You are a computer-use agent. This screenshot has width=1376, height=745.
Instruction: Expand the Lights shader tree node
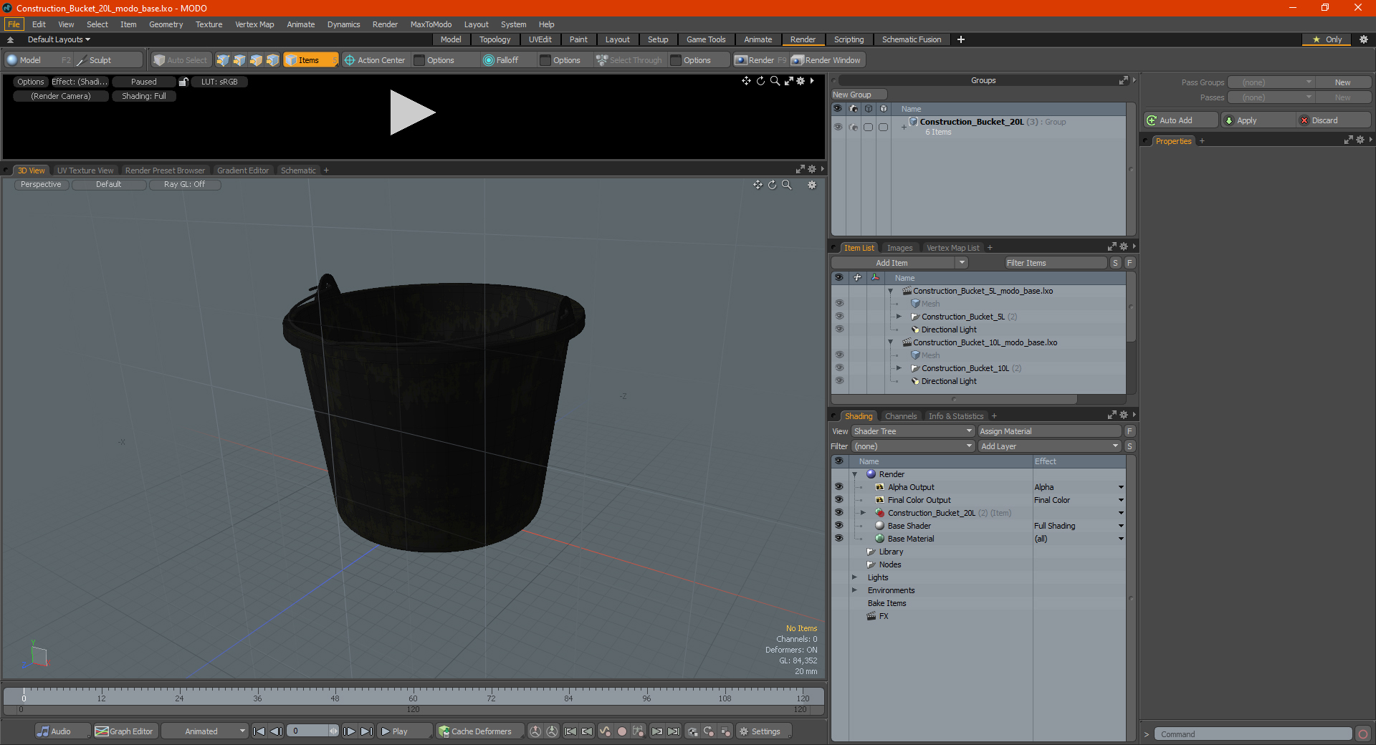854,577
